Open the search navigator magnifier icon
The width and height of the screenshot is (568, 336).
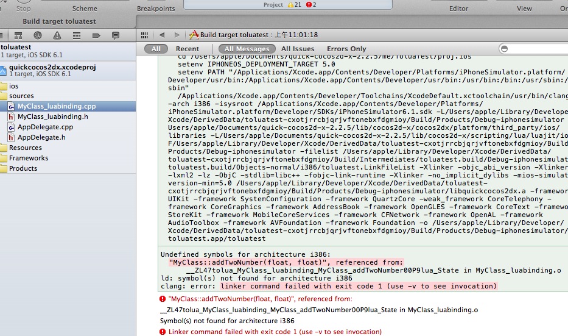(x=38, y=35)
